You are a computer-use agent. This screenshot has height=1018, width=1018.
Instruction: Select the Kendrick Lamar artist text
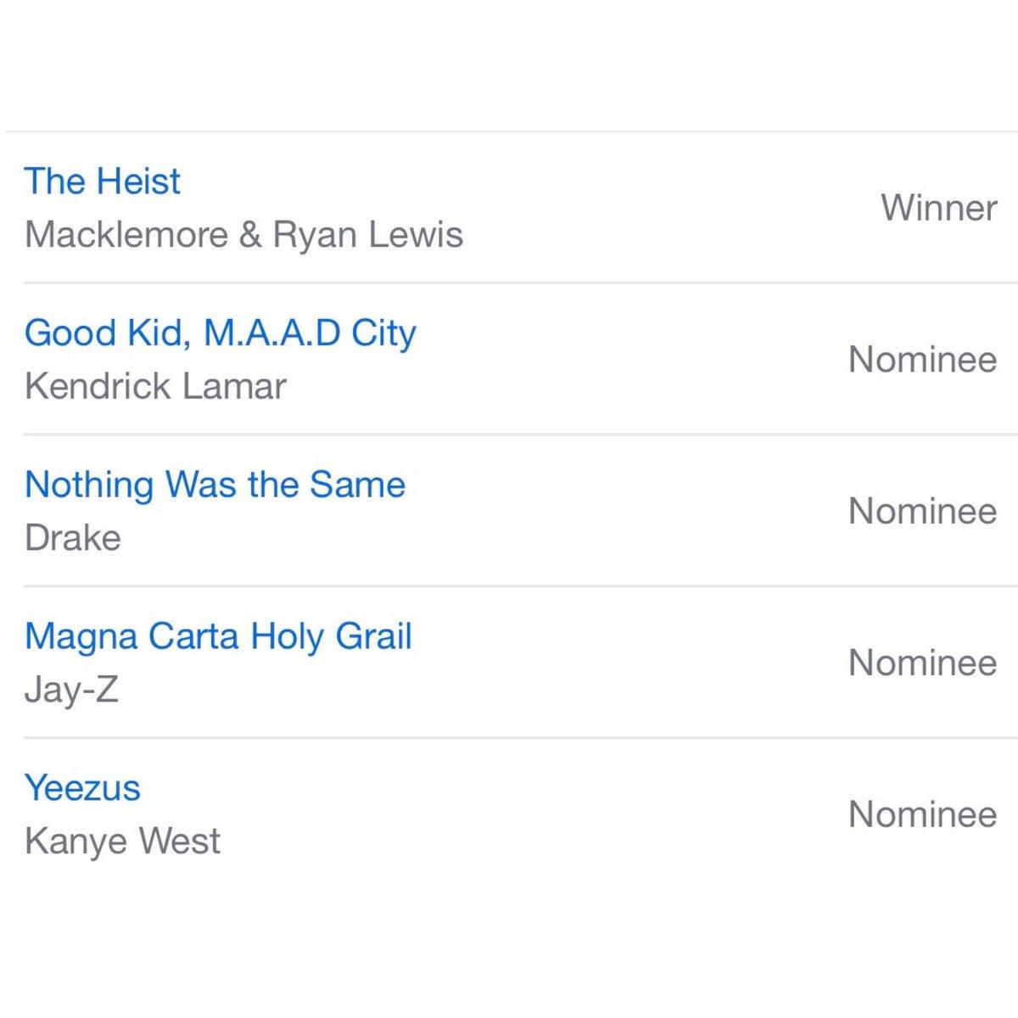pyautogui.click(x=156, y=387)
